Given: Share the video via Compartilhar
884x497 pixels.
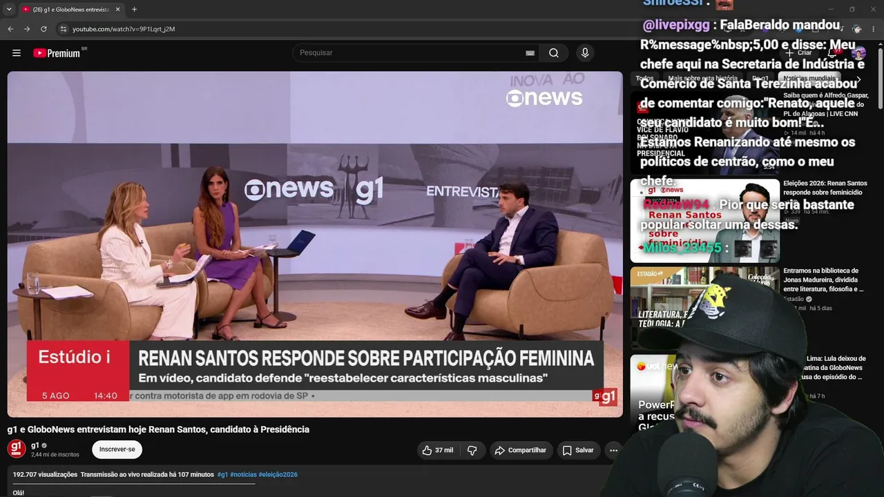Looking at the screenshot, I should click(521, 450).
